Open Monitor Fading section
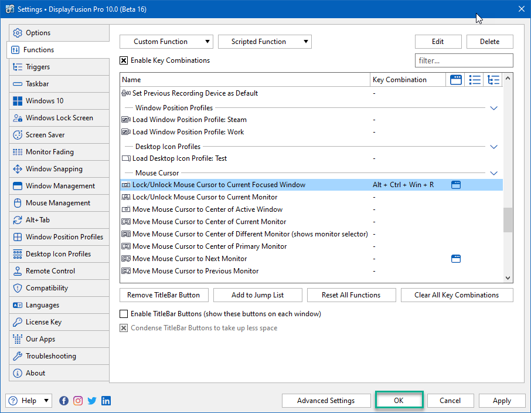 59,152
